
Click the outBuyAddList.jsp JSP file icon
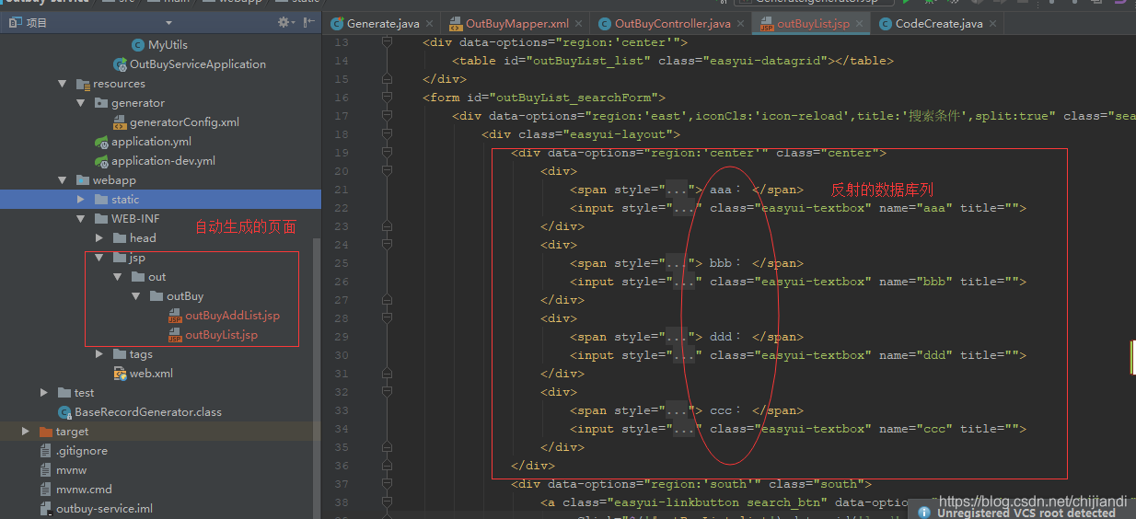tap(175, 316)
